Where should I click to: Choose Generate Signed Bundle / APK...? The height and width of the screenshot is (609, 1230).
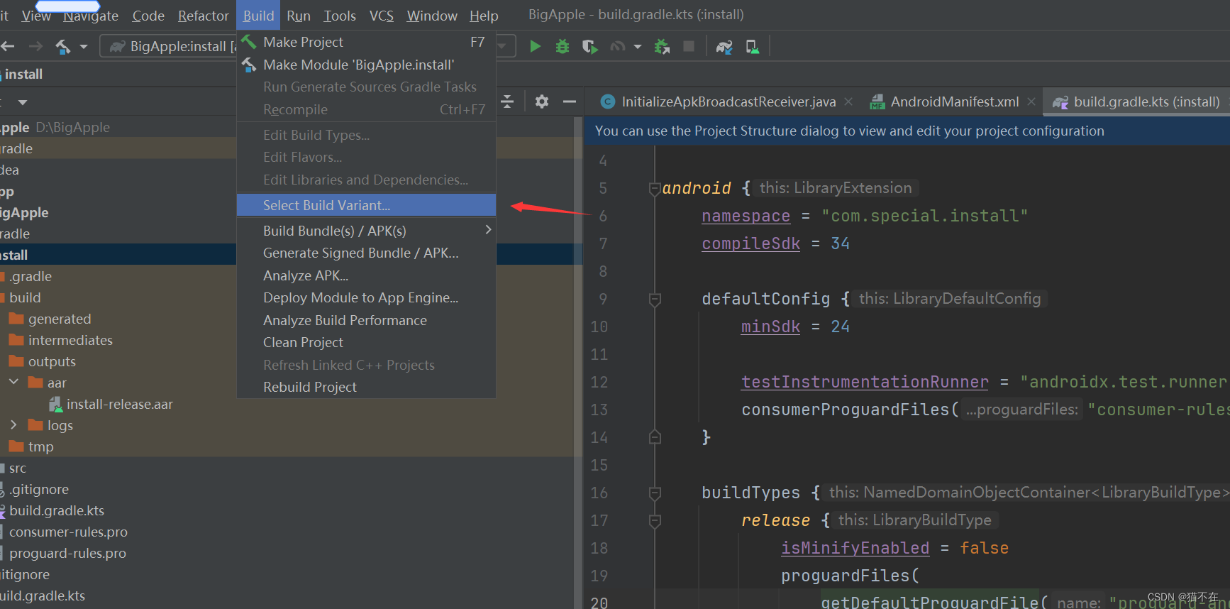coord(366,253)
